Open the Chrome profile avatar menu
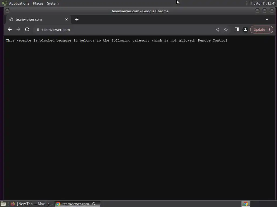 click(x=245, y=30)
